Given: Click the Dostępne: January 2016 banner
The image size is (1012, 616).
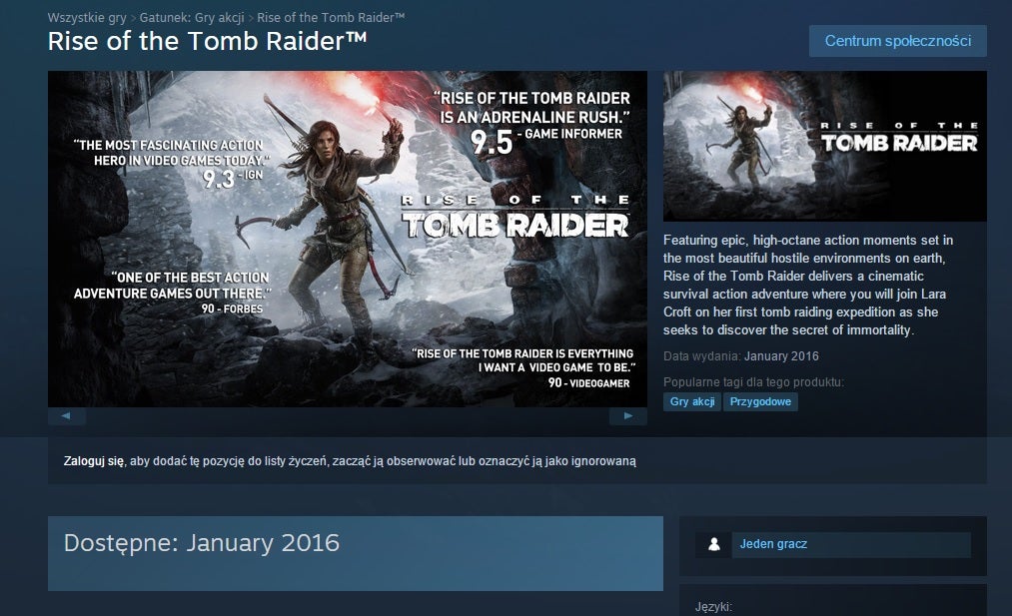Looking at the screenshot, I should tap(355, 553).
